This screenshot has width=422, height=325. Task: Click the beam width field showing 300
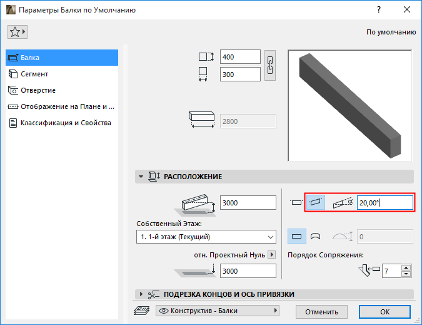pos(240,75)
